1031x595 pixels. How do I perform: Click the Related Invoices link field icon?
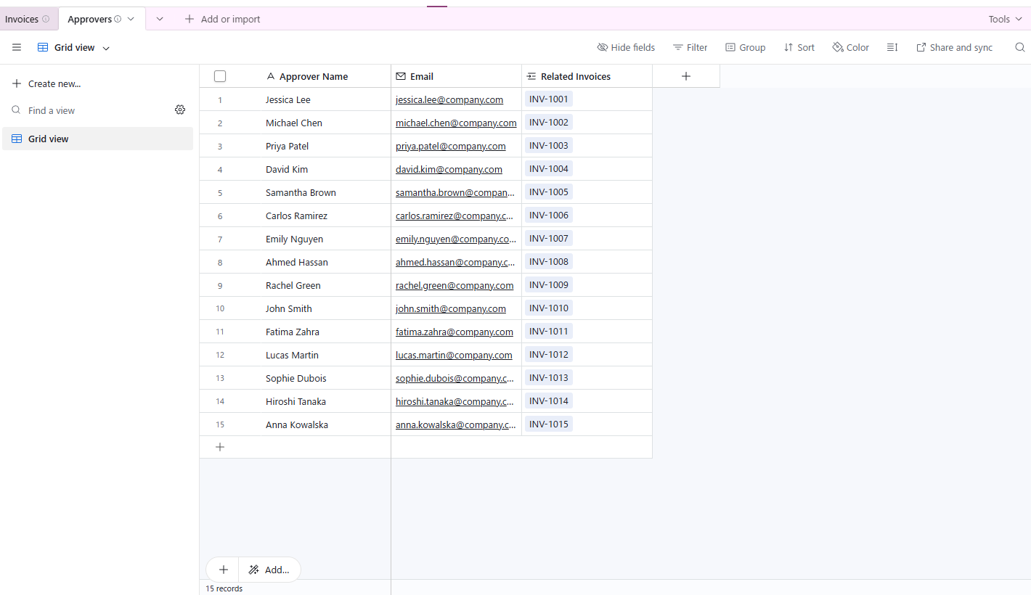point(531,76)
